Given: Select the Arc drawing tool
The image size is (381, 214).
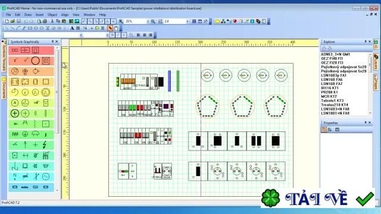Looking at the screenshot, I should (18, 28).
